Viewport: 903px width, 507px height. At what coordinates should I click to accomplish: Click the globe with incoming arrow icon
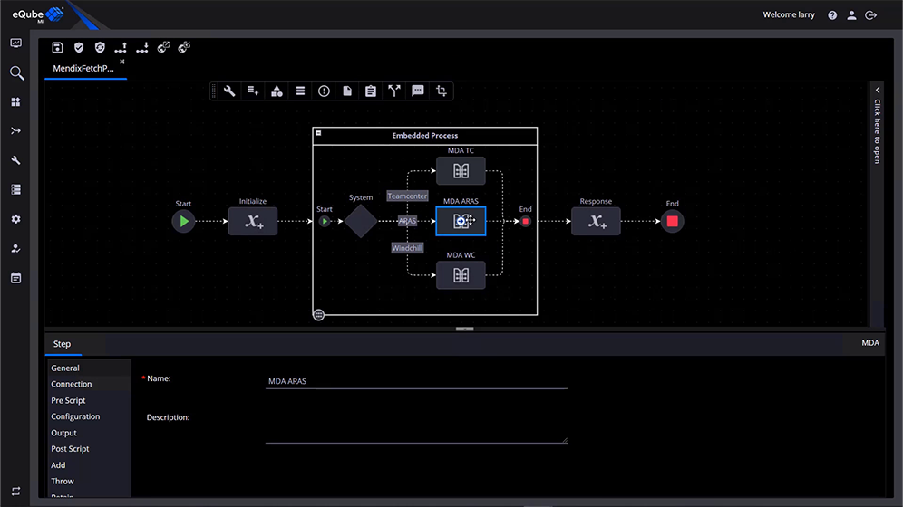click(x=184, y=47)
